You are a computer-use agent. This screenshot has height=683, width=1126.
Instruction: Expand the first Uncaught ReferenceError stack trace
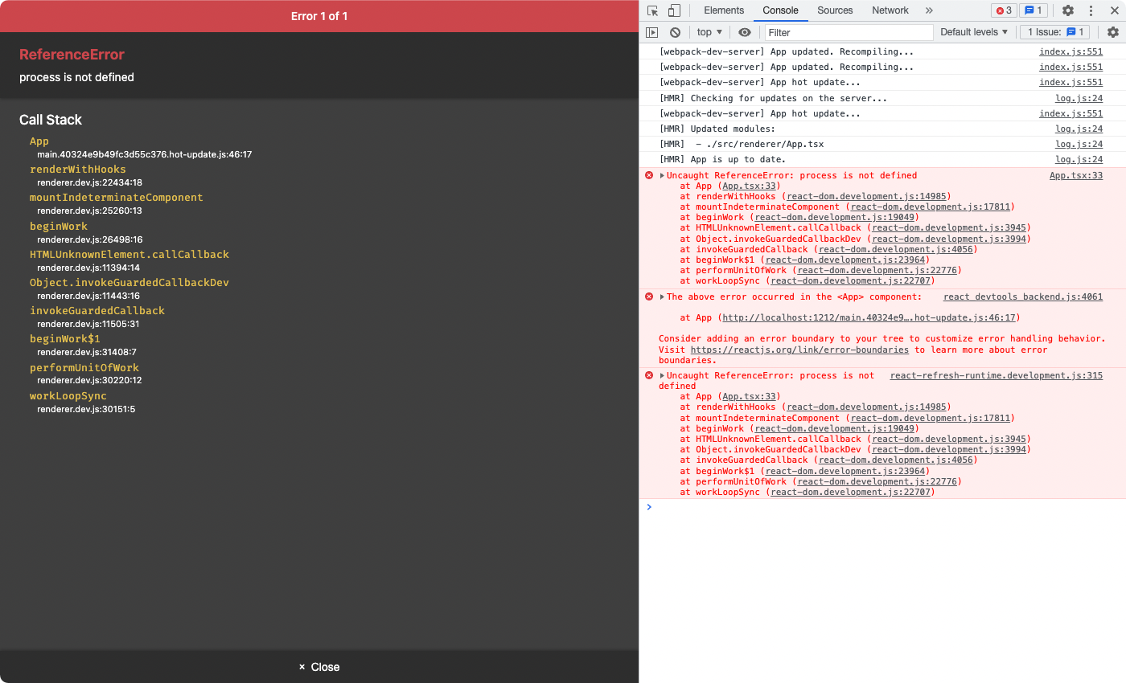[661, 175]
